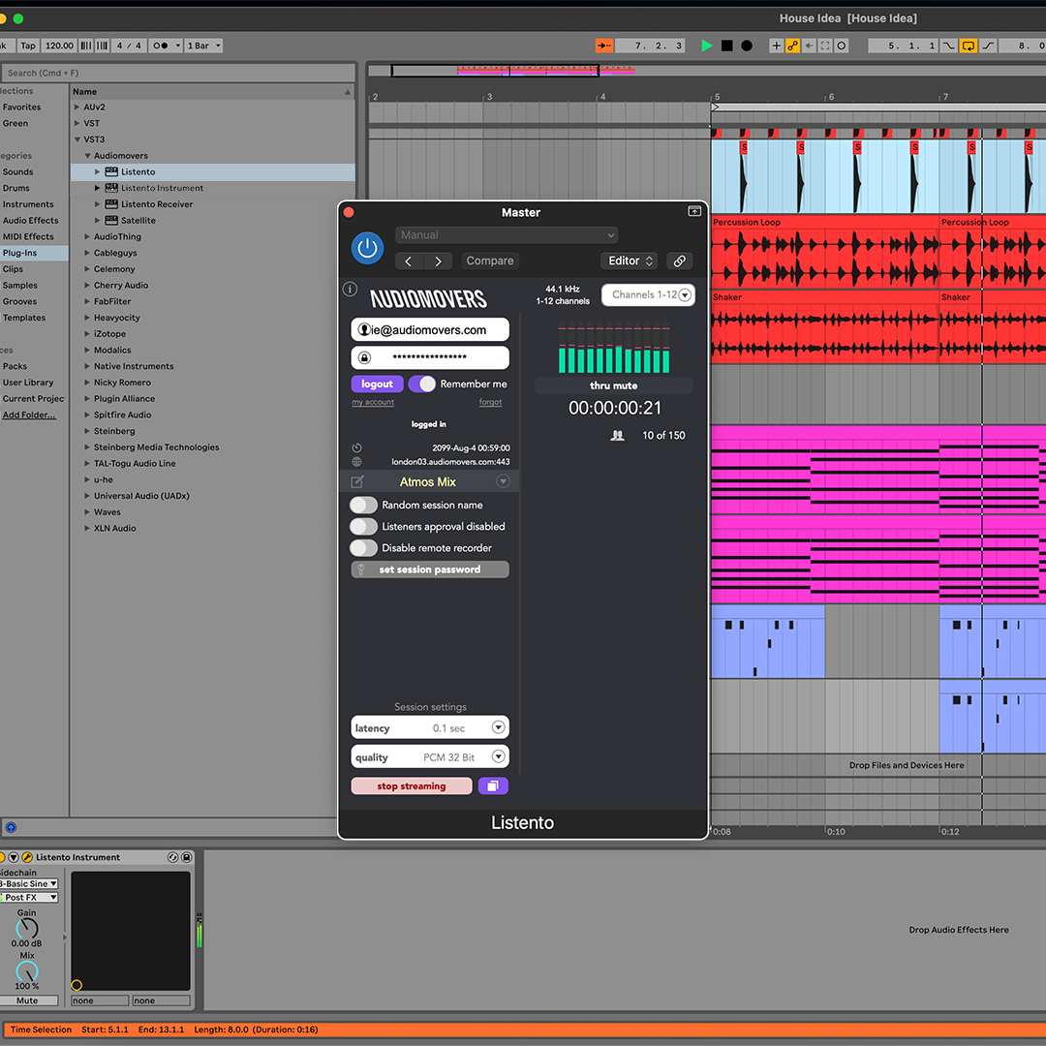Screen dimensions: 1046x1046
Task: Click the 120.00 tempo field
Action: click(59, 46)
